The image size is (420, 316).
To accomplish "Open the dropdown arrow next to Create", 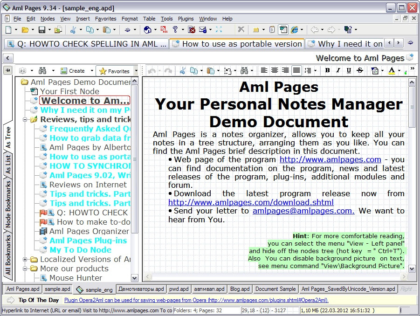I will point(92,71).
